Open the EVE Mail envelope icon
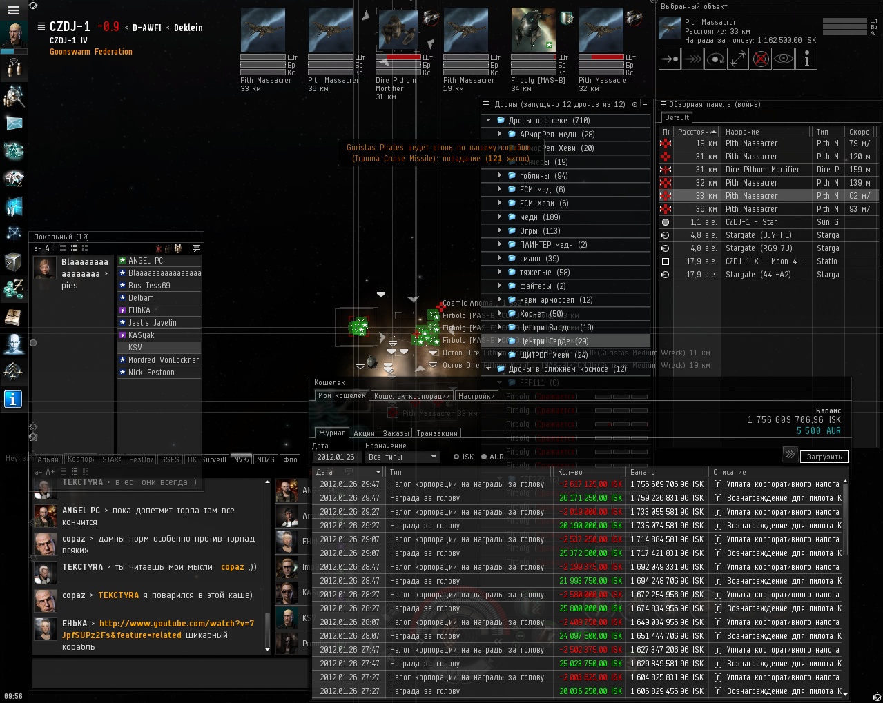The height and width of the screenshot is (703, 883). (x=14, y=123)
